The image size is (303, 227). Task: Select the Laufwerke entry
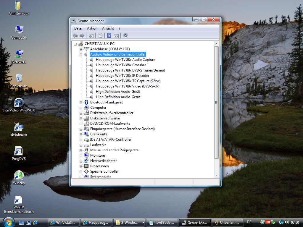[98, 145]
